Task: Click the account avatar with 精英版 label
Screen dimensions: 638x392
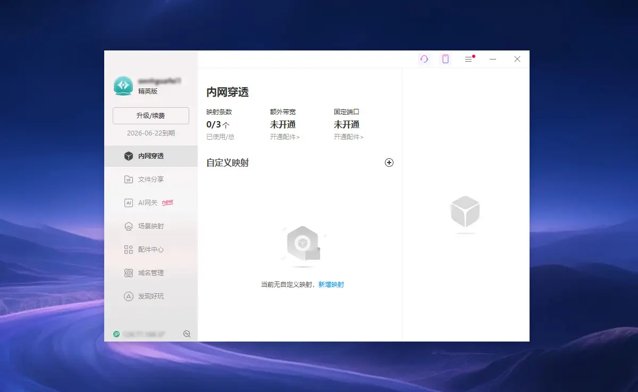Action: tap(123, 86)
